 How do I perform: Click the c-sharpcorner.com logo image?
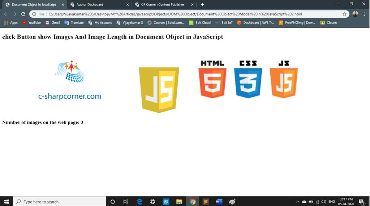tap(70, 80)
